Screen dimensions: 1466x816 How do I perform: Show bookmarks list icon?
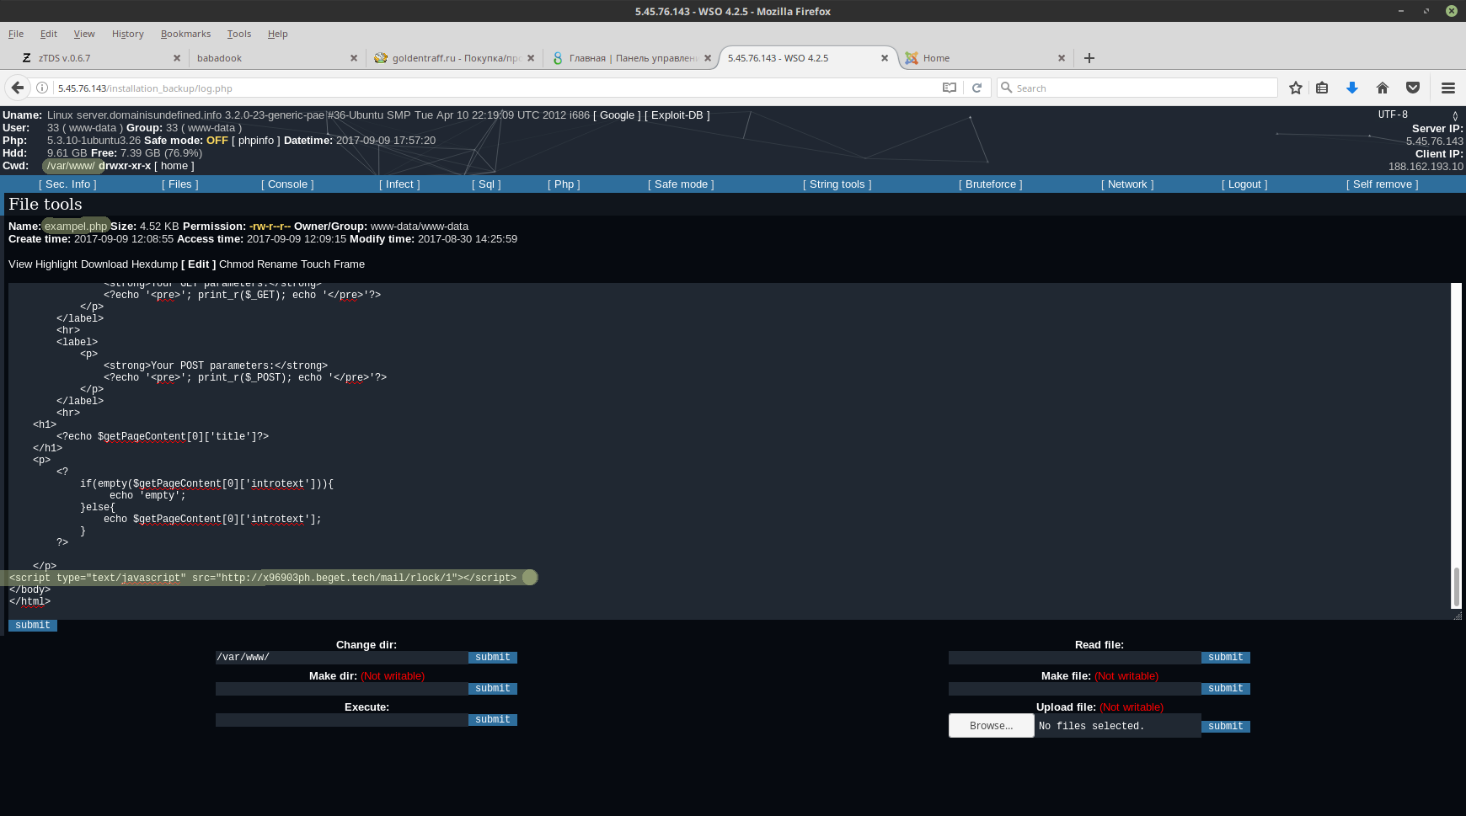(x=1322, y=88)
